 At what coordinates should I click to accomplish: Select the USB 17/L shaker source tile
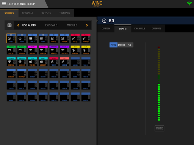11,62
